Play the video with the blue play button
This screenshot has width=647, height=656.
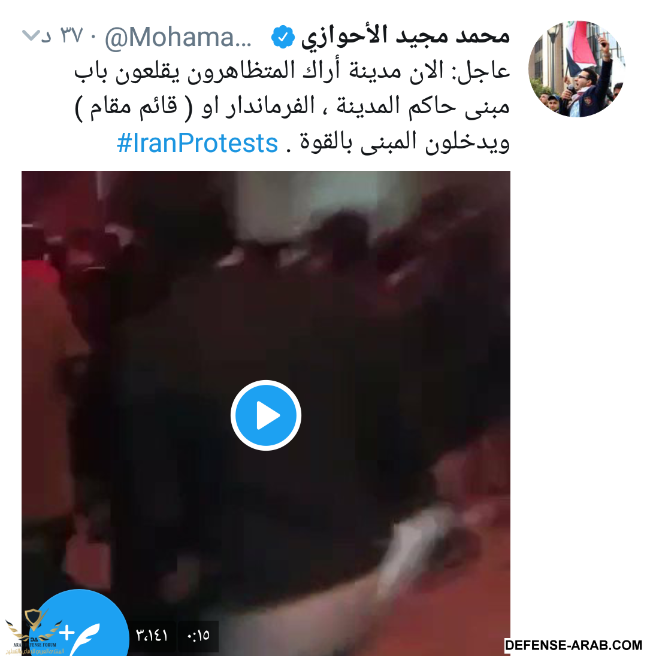(x=266, y=415)
